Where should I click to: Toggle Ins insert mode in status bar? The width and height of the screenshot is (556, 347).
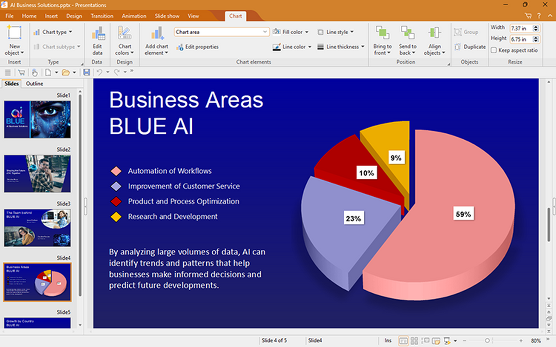[388, 341]
